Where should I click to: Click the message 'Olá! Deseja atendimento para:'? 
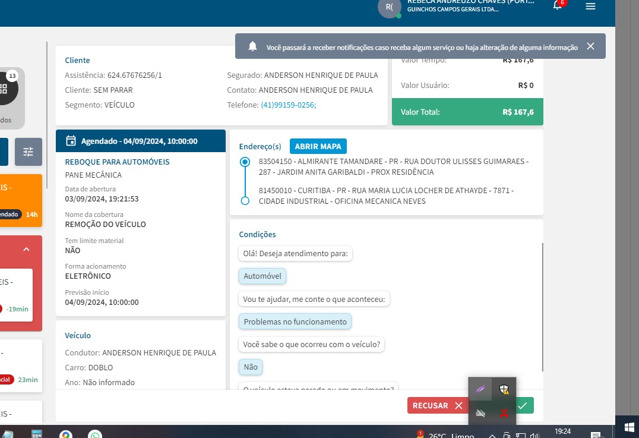coord(296,254)
